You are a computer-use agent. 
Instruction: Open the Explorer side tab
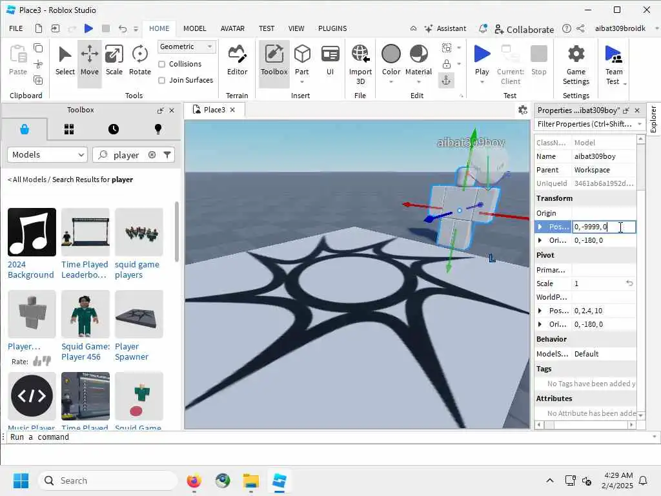pos(653,119)
